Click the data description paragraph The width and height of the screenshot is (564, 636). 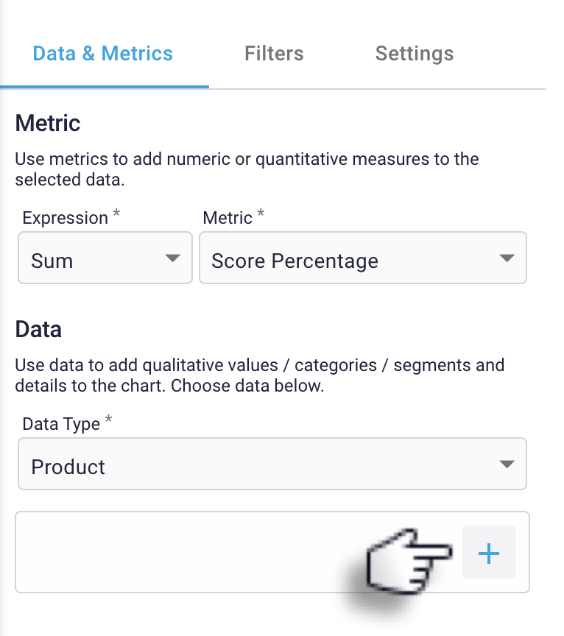click(x=259, y=375)
